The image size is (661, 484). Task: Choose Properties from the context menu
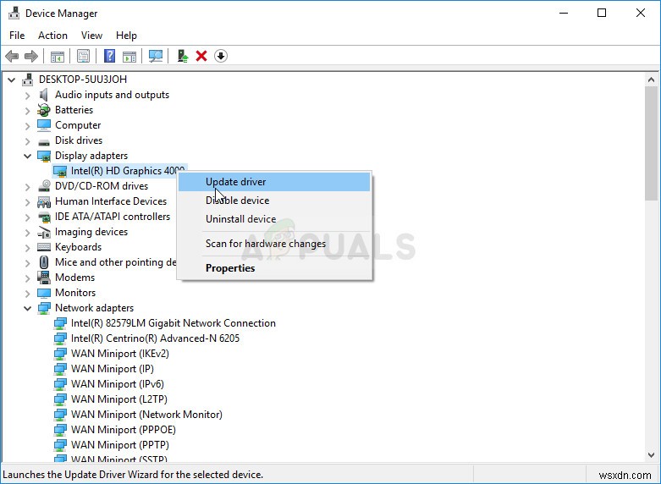[x=274, y=267]
